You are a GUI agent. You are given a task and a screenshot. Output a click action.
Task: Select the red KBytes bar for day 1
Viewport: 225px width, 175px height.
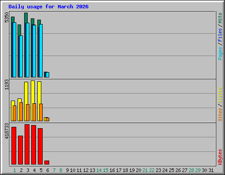tap(14, 146)
